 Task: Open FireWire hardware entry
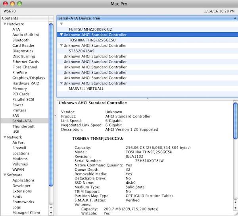19,72
